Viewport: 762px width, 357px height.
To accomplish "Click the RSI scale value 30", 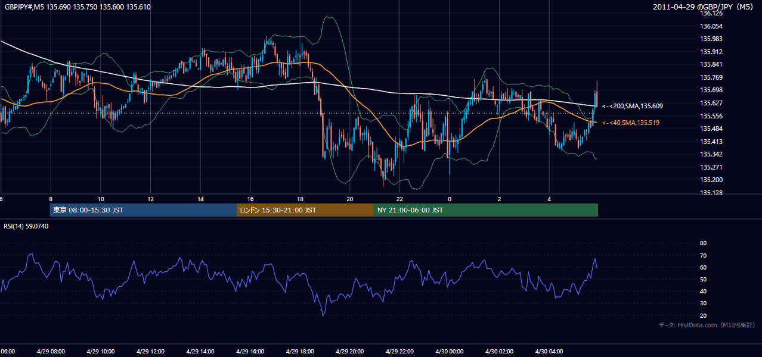I will [703, 303].
